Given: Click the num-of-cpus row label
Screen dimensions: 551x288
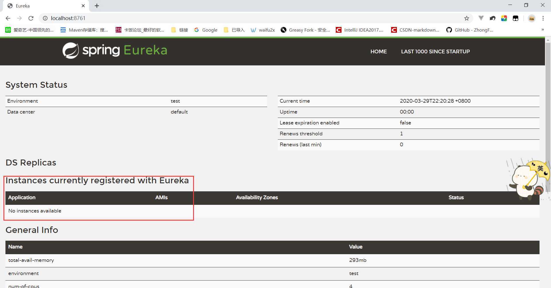Looking at the screenshot, I should tap(24, 286).
